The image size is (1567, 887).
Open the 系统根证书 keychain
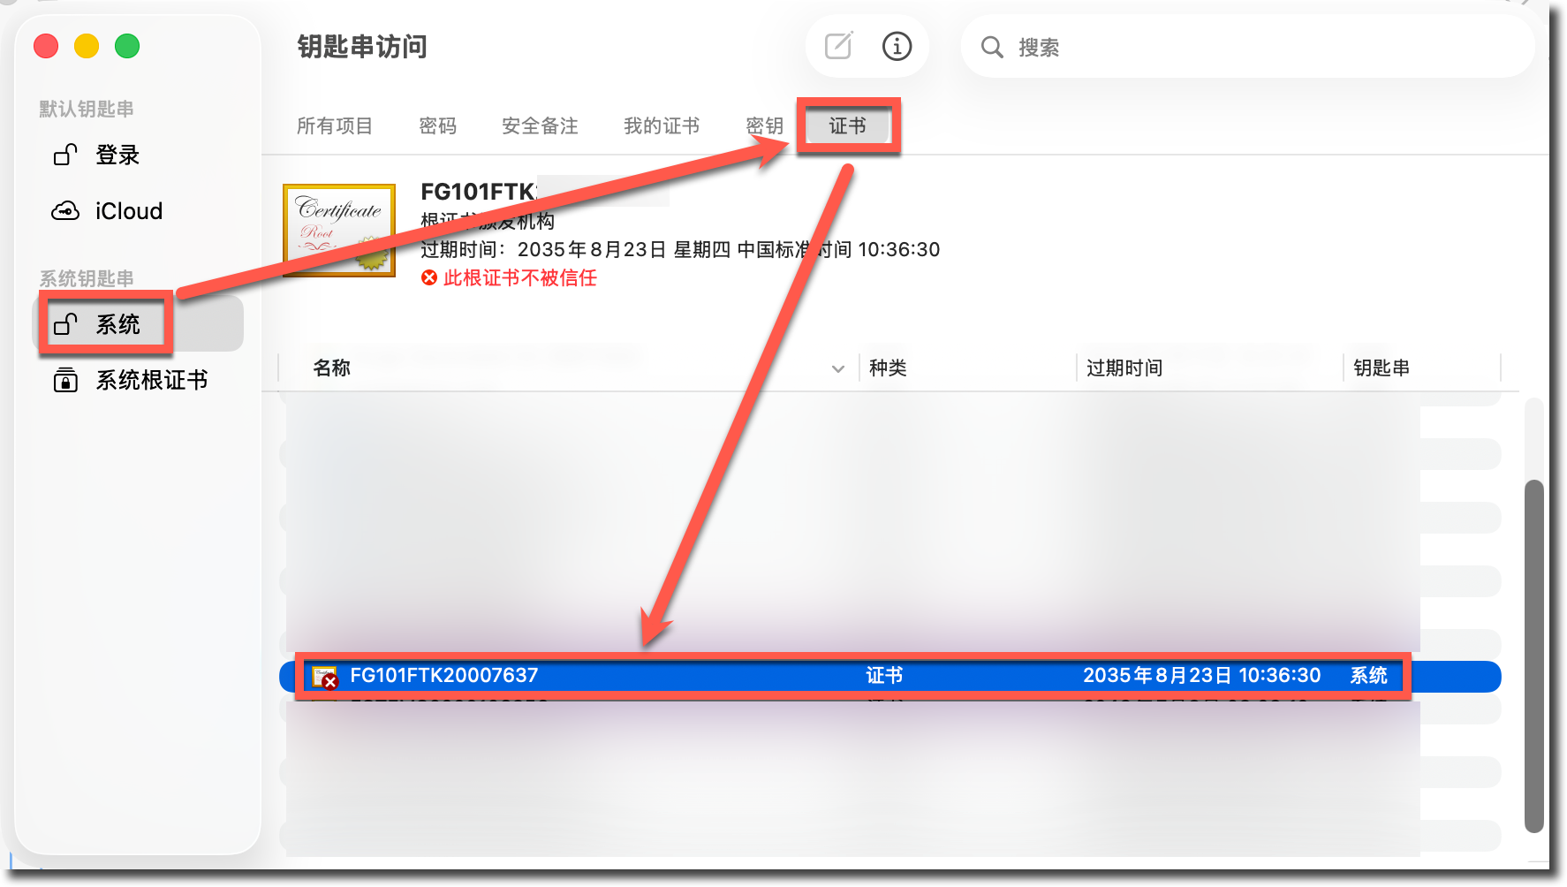pos(150,381)
